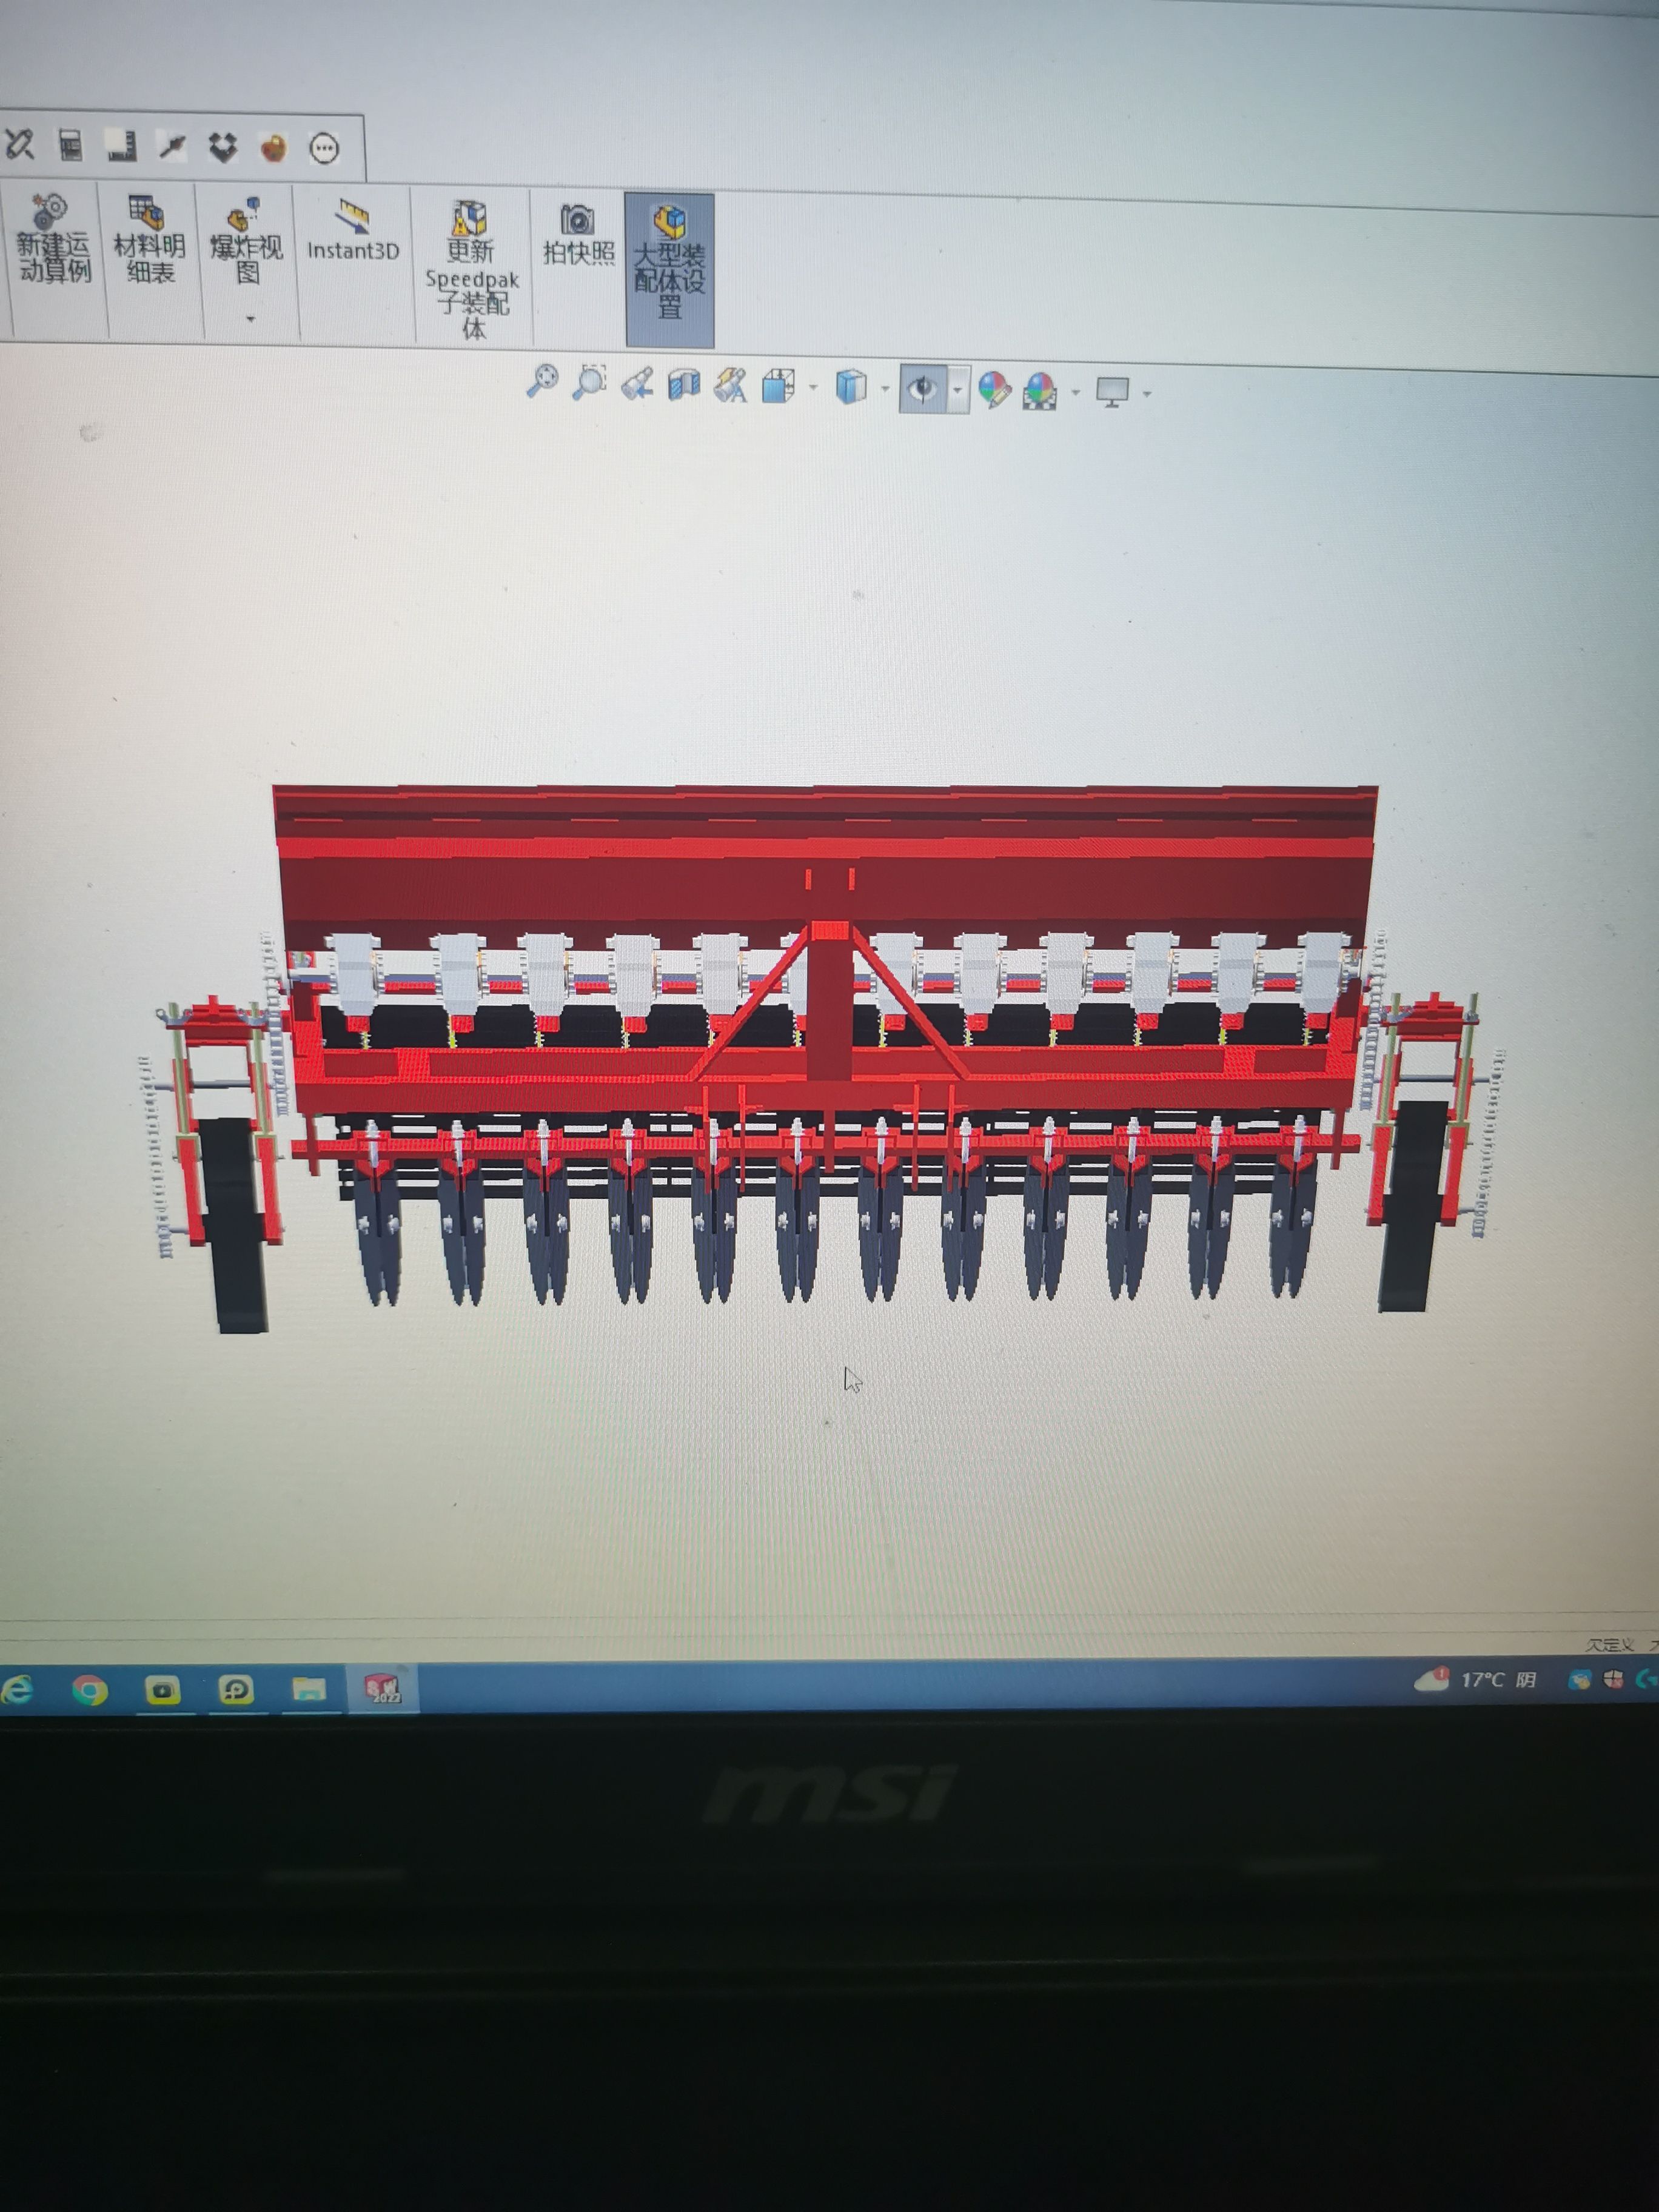Image resolution: width=1659 pixels, height=2212 pixels.
Task: Click Edit Appearance color ball
Action: (x=994, y=389)
